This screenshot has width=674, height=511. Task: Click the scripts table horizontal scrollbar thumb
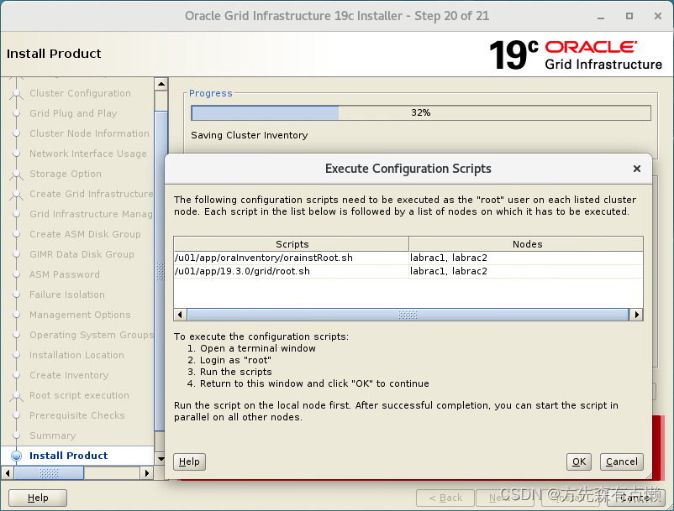[x=408, y=315]
